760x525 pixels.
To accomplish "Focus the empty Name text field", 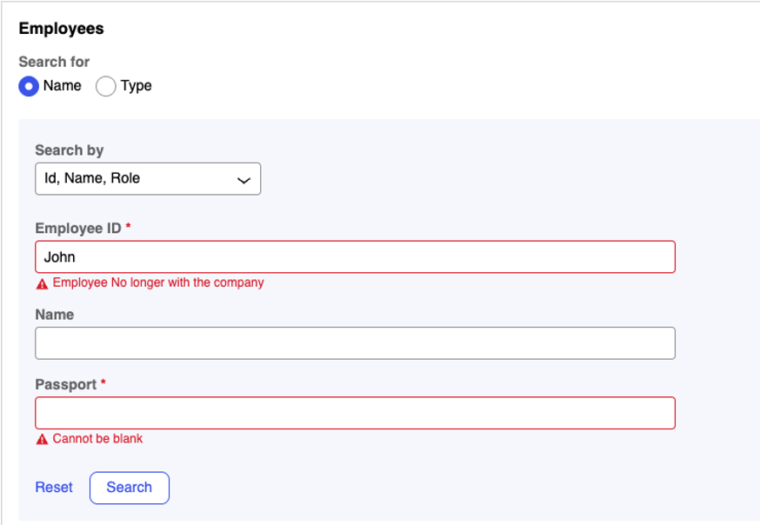I will click(x=355, y=343).
